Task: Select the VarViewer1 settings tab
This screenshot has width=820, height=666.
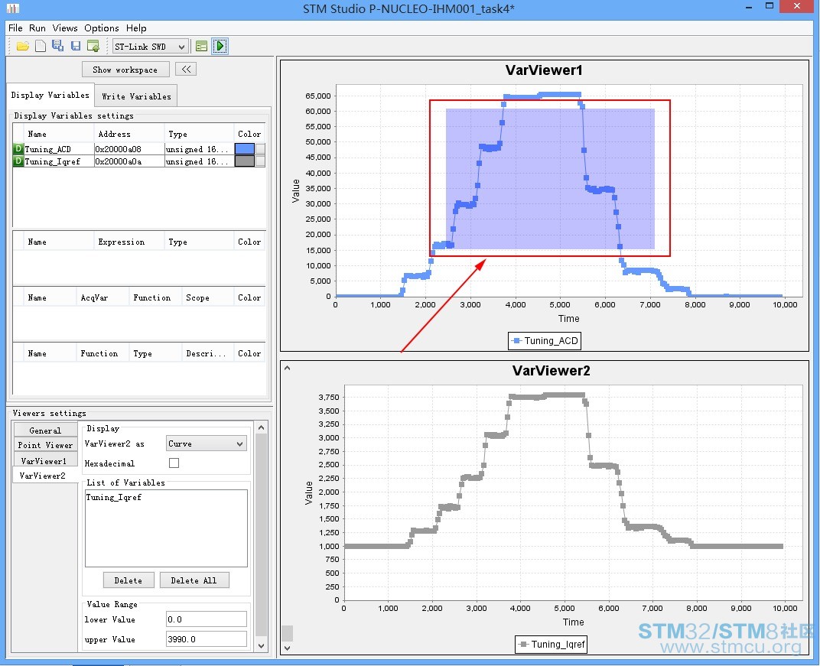Action: [x=44, y=461]
